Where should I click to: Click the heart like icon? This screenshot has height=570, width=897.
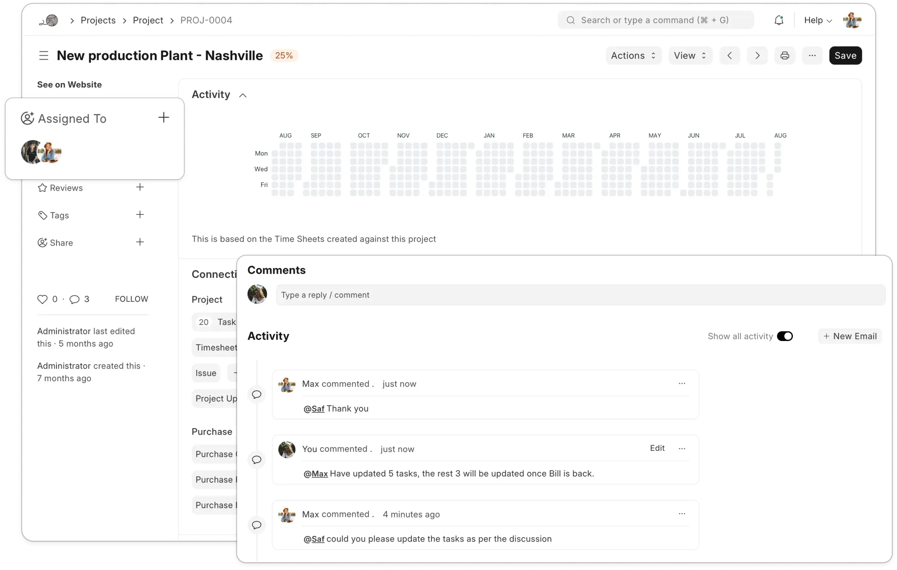click(42, 299)
